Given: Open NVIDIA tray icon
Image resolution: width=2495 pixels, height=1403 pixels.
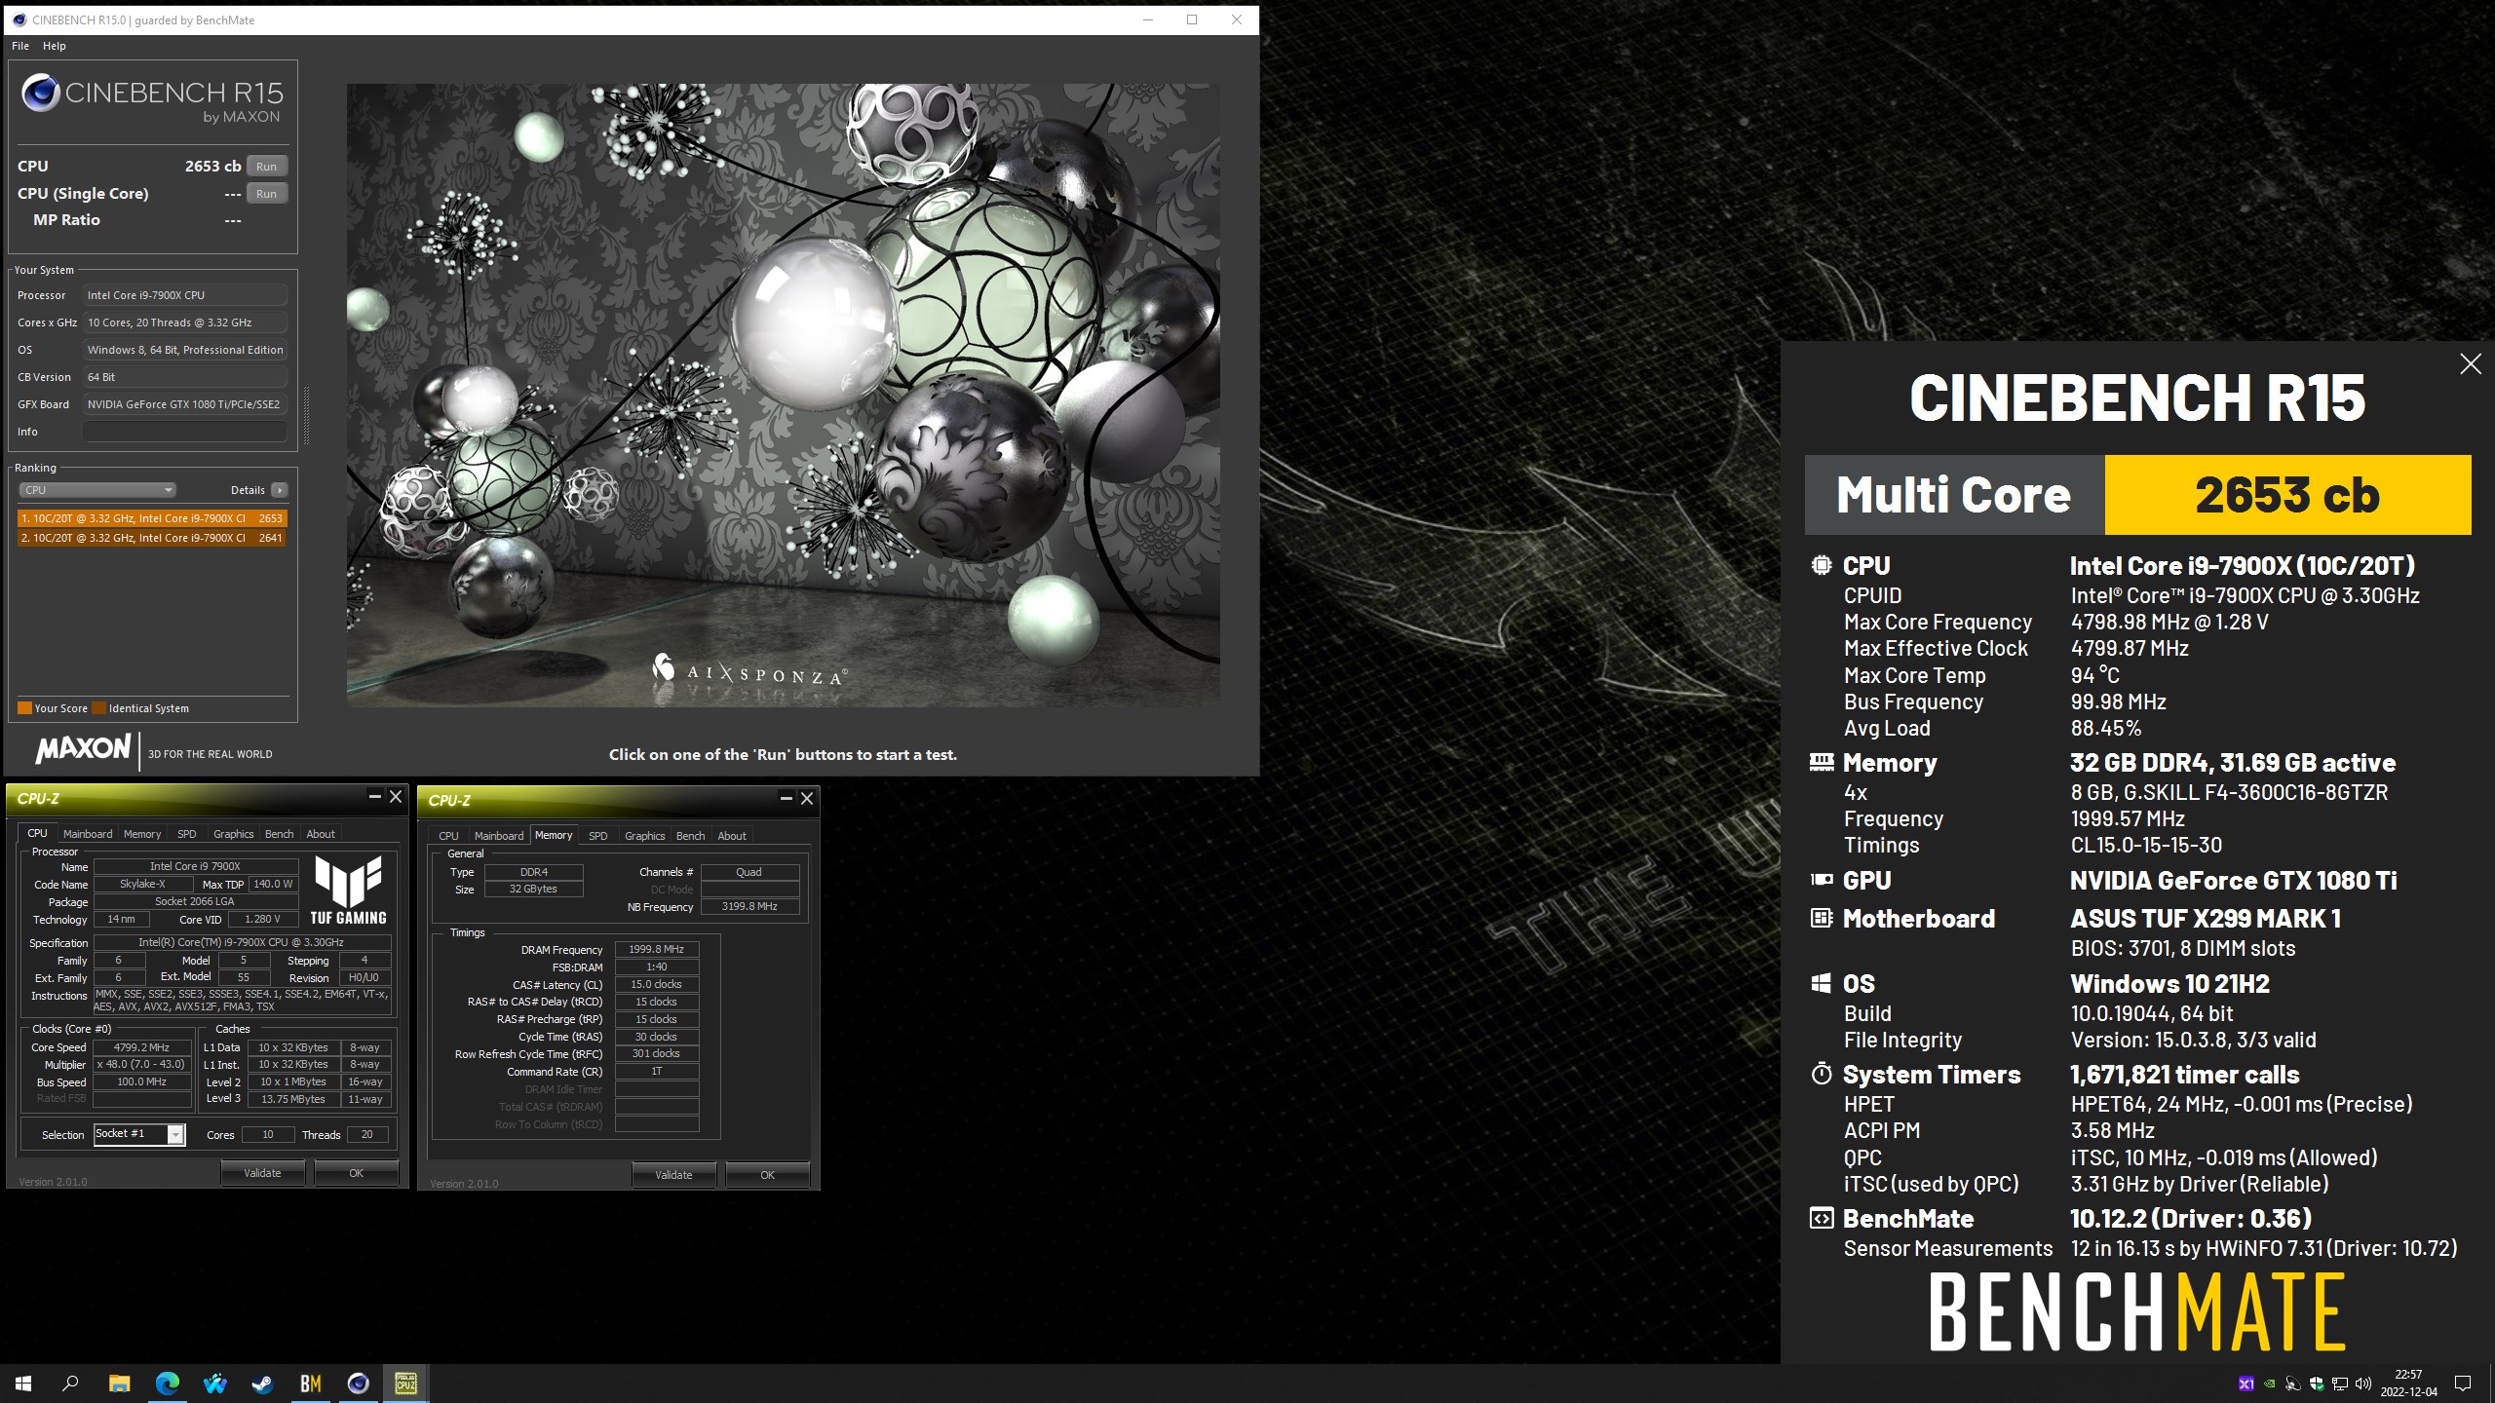Looking at the screenshot, I should (2270, 1384).
